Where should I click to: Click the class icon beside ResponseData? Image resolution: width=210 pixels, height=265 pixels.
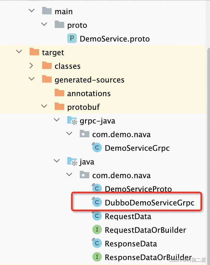pyautogui.click(x=97, y=243)
